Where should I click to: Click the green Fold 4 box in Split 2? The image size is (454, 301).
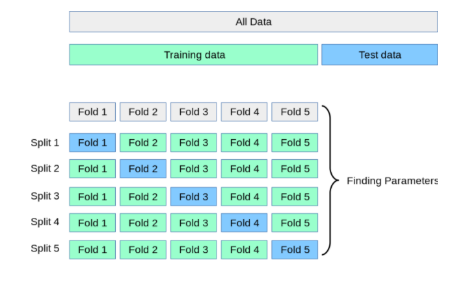click(245, 169)
